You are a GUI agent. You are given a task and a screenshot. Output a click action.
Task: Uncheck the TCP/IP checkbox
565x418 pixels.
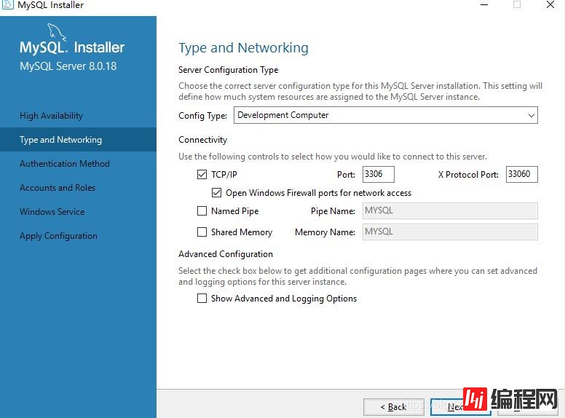pos(202,174)
